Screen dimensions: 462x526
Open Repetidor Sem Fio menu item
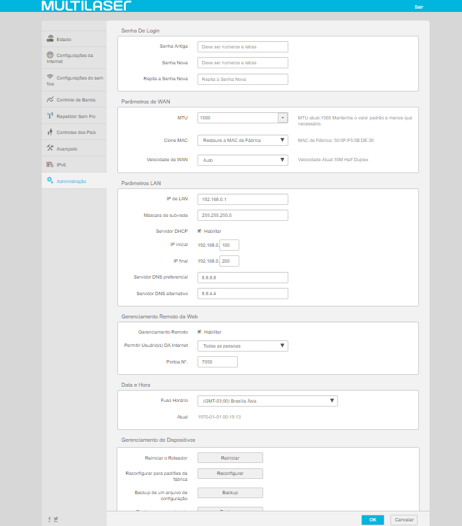74,116
